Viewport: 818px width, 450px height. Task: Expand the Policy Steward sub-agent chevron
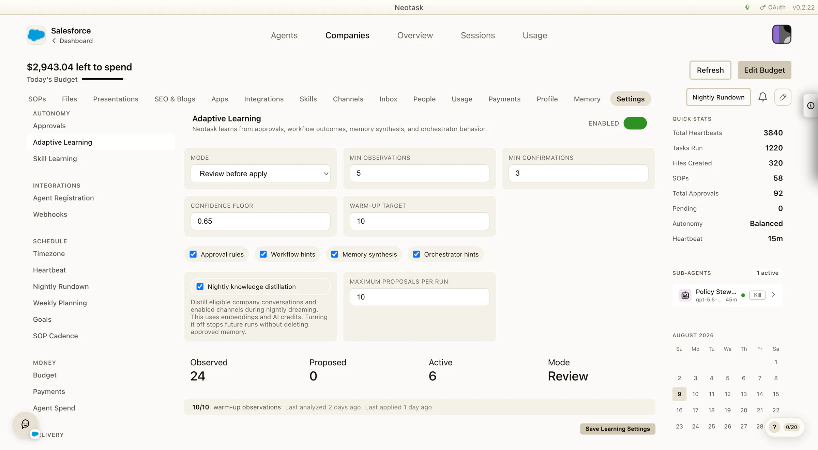[774, 295]
